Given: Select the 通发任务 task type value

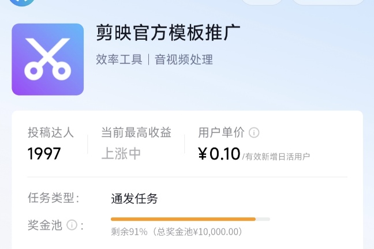Looking at the screenshot, I should (x=134, y=198).
